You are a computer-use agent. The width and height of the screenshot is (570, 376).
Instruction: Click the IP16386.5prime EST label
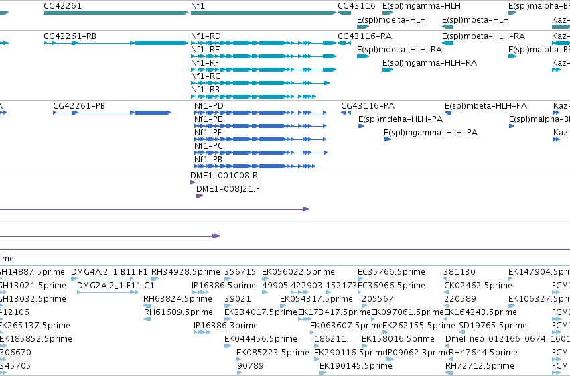[224, 286]
